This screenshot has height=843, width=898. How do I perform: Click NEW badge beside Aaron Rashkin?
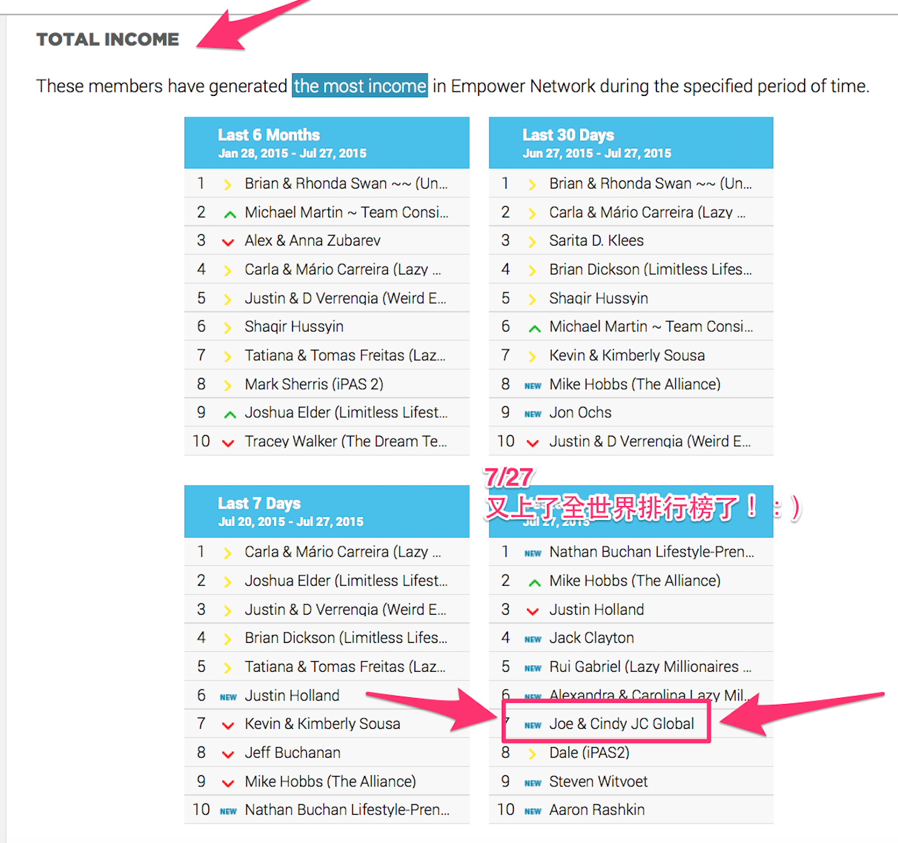coord(533,811)
